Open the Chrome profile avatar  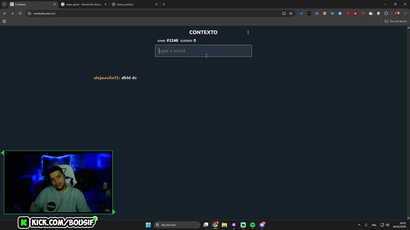pyautogui.click(x=398, y=13)
